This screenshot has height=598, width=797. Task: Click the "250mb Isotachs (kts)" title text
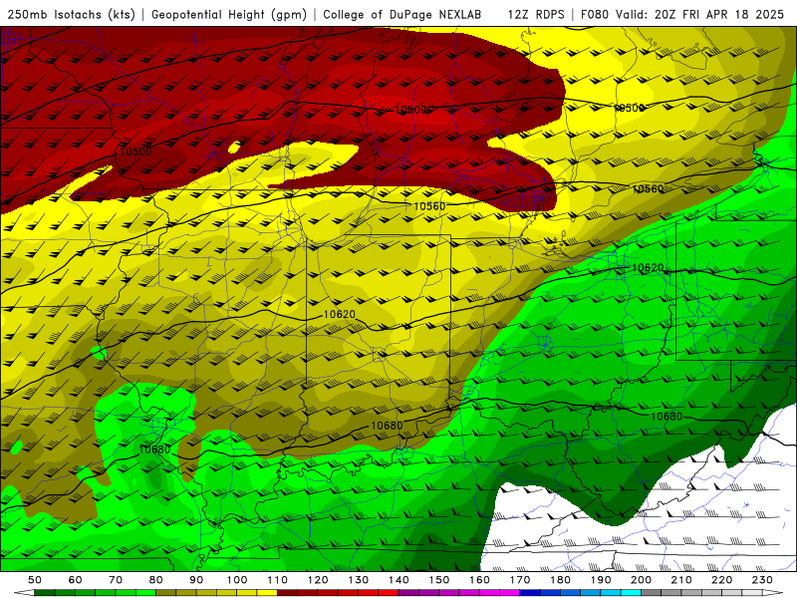tap(72, 15)
